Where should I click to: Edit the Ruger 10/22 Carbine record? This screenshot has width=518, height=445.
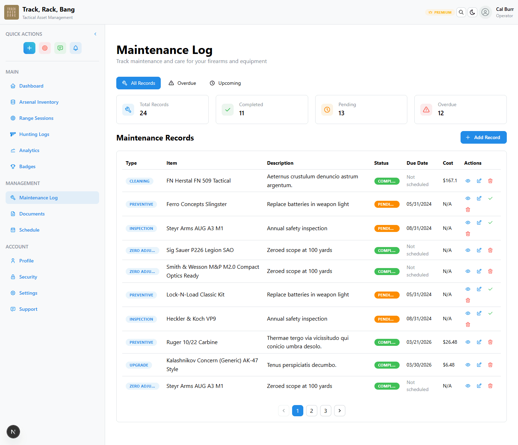(479, 342)
